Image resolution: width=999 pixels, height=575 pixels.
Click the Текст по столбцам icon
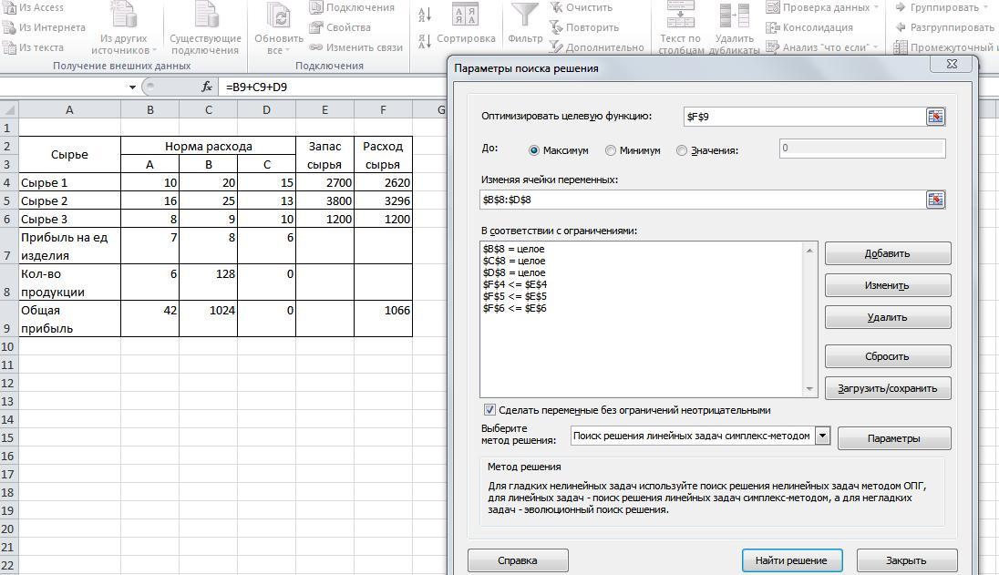(680, 15)
